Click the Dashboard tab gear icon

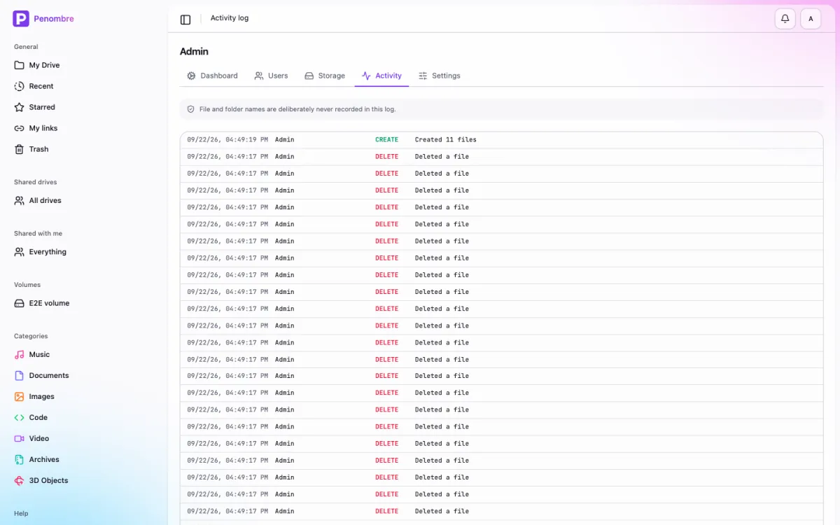click(x=191, y=76)
